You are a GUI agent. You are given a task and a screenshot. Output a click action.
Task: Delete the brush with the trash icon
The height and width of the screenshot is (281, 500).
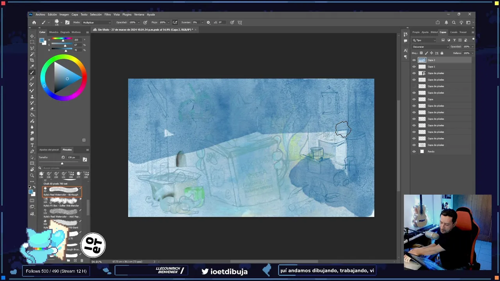(x=82, y=260)
